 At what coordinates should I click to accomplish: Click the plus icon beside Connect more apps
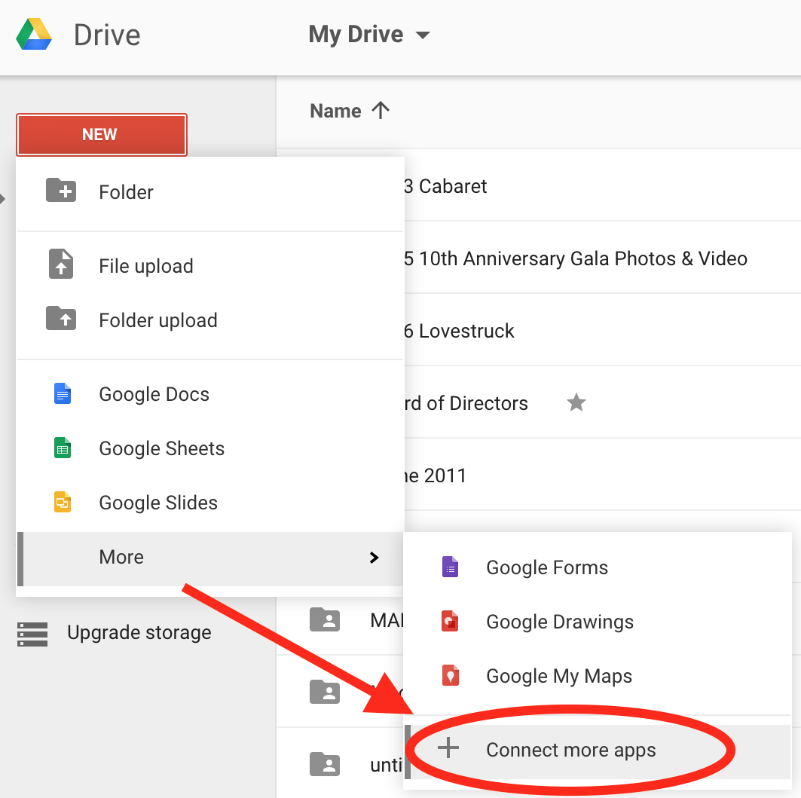pos(448,748)
